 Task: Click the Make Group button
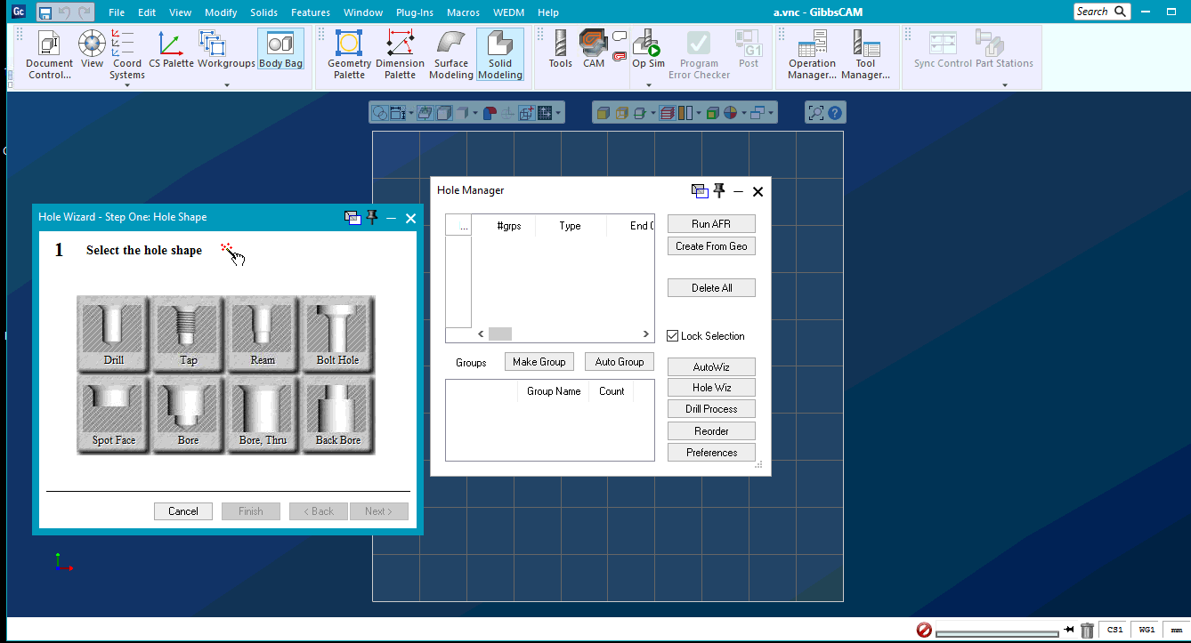tap(539, 362)
